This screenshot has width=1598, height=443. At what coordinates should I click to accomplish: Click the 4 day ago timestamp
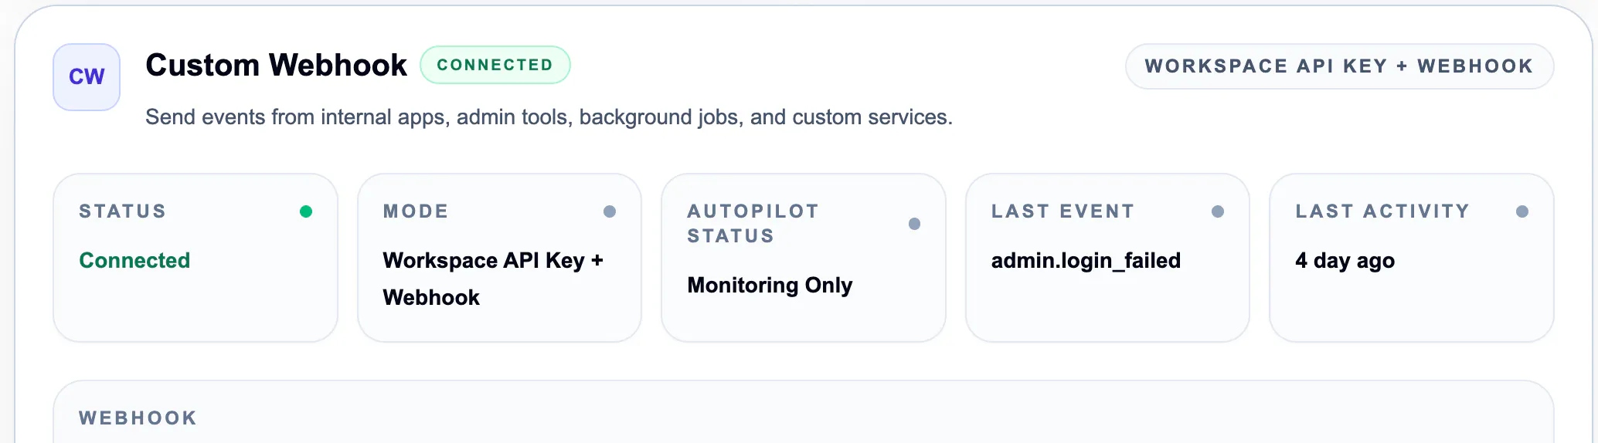(1345, 261)
